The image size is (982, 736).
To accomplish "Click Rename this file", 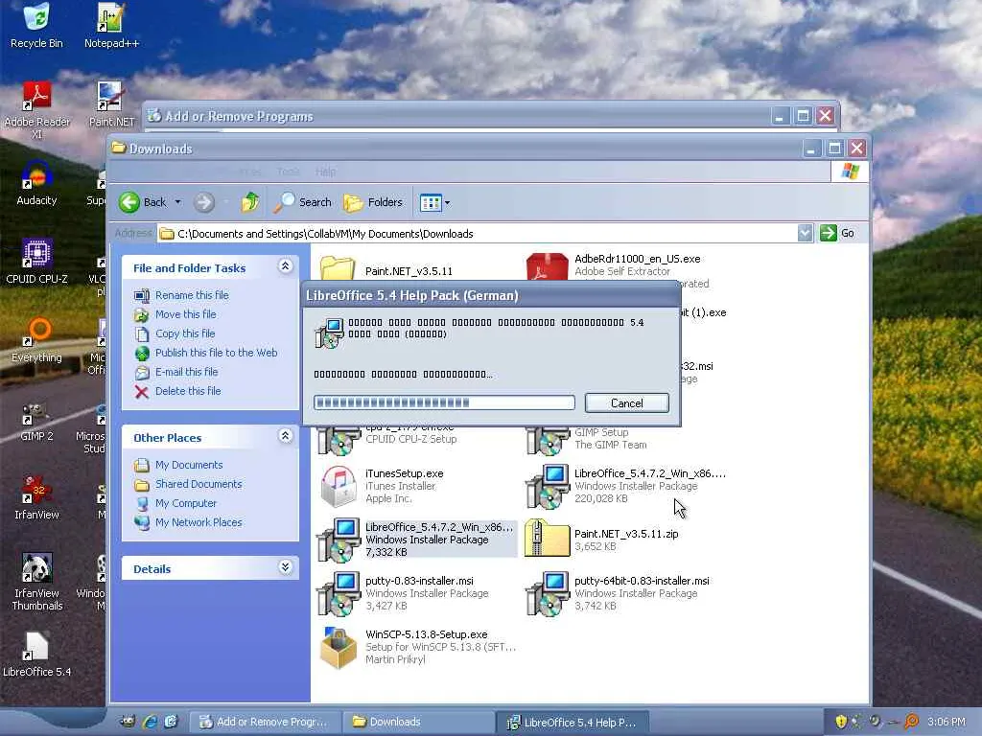I will (192, 295).
